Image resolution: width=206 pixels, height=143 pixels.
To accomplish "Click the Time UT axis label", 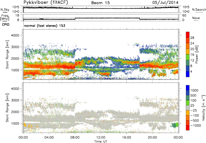I will pyautogui.click(x=101, y=141).
